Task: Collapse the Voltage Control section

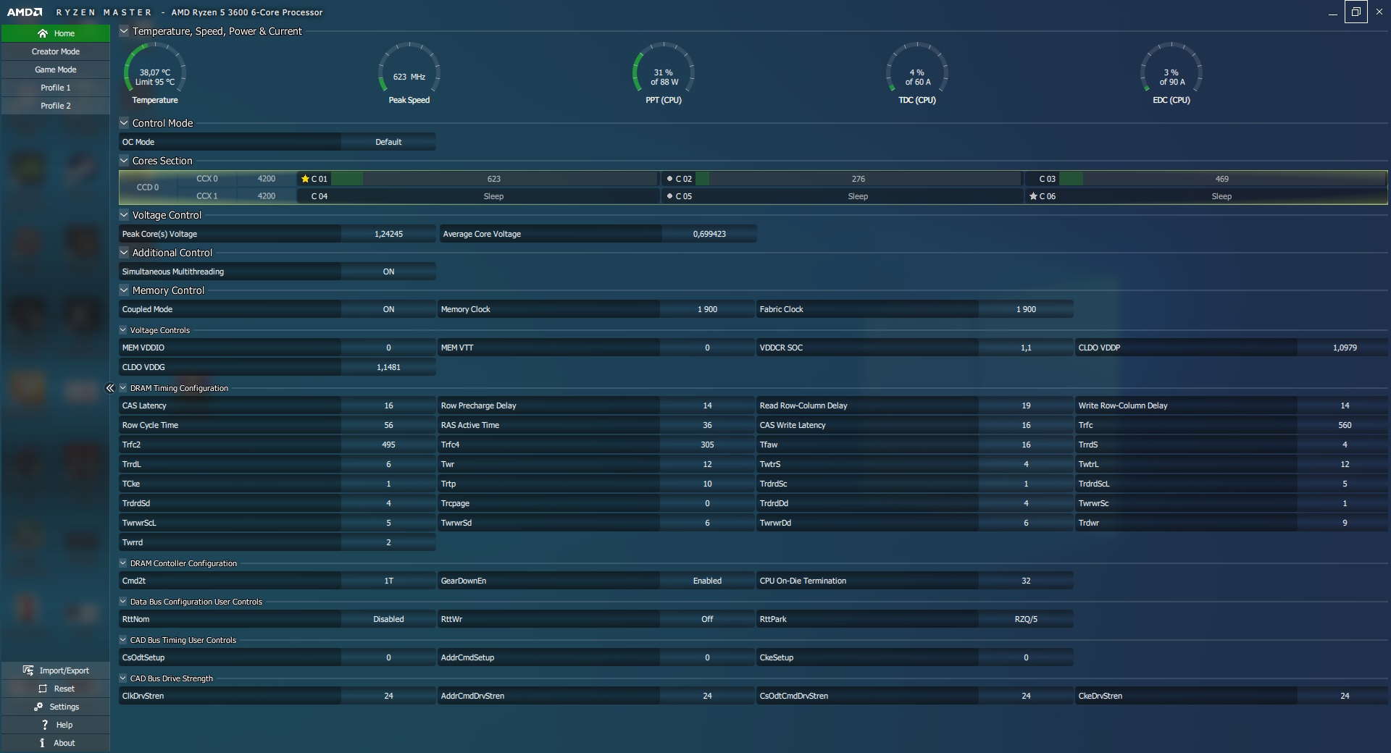Action: 124,215
